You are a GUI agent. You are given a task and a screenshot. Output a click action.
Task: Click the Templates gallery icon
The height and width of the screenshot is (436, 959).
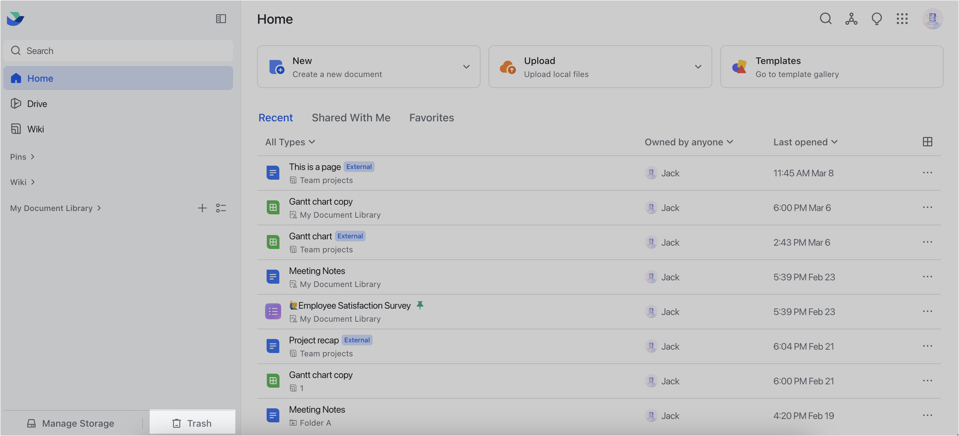739,66
